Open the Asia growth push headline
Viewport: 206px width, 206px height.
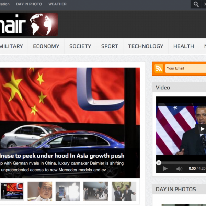62,156
